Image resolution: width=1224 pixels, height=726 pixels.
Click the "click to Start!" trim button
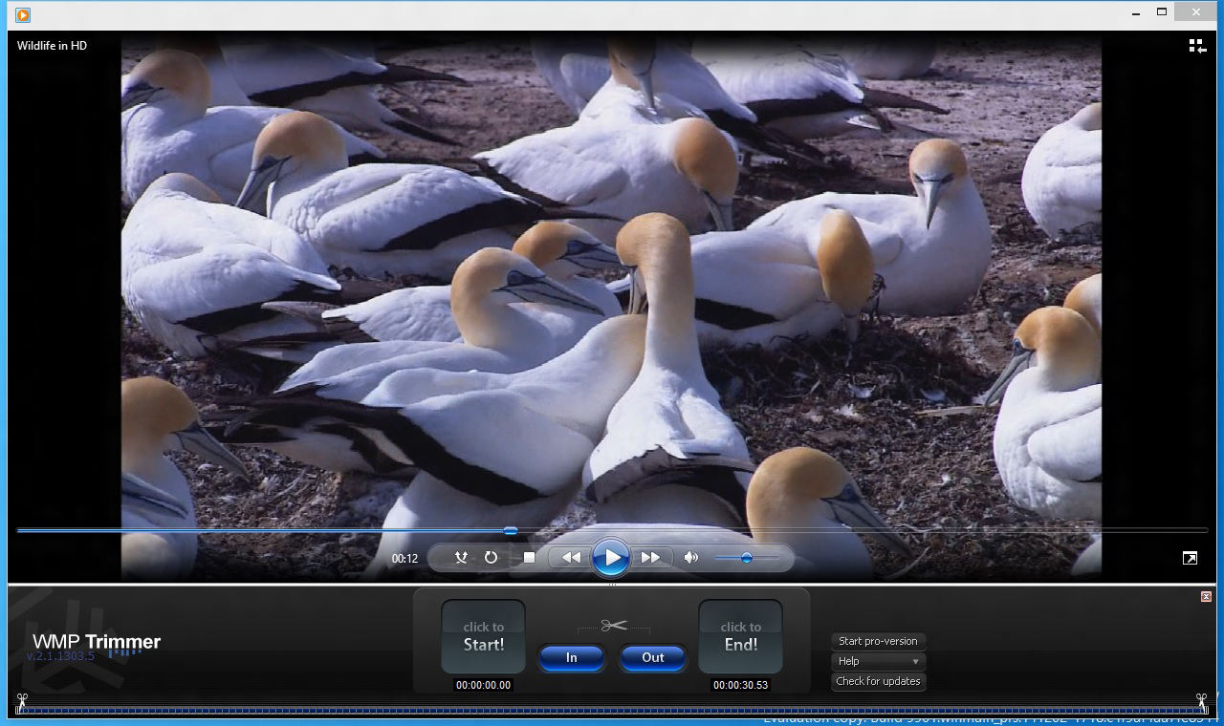tap(483, 637)
